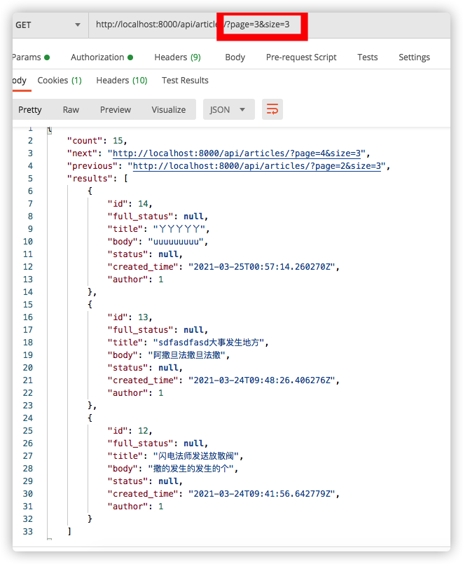
Task: Show the response Headers (10) tab
Action: (x=122, y=81)
